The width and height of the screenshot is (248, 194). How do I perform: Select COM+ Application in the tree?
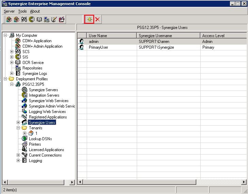pos(37,41)
